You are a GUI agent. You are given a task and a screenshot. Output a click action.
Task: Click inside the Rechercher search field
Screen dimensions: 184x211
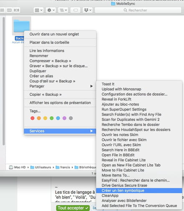pyautogui.click(x=138, y=10)
